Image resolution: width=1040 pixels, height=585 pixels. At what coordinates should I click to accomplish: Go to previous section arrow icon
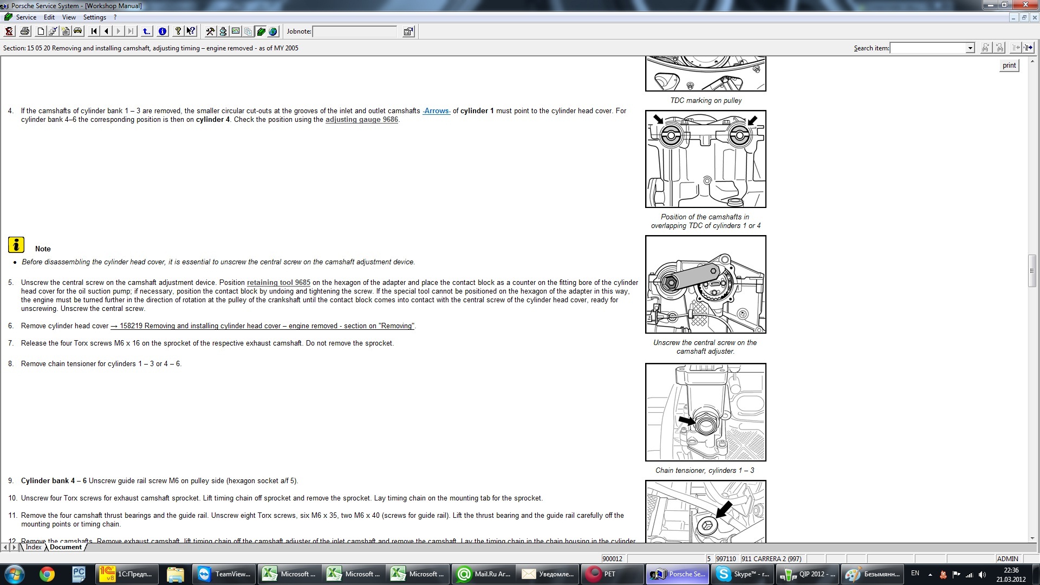106,31
